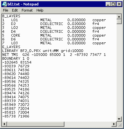The height and width of the screenshot is (129, 124).
Task: Click the E_LAYERS line
Action: pyautogui.click(x=11, y=47)
